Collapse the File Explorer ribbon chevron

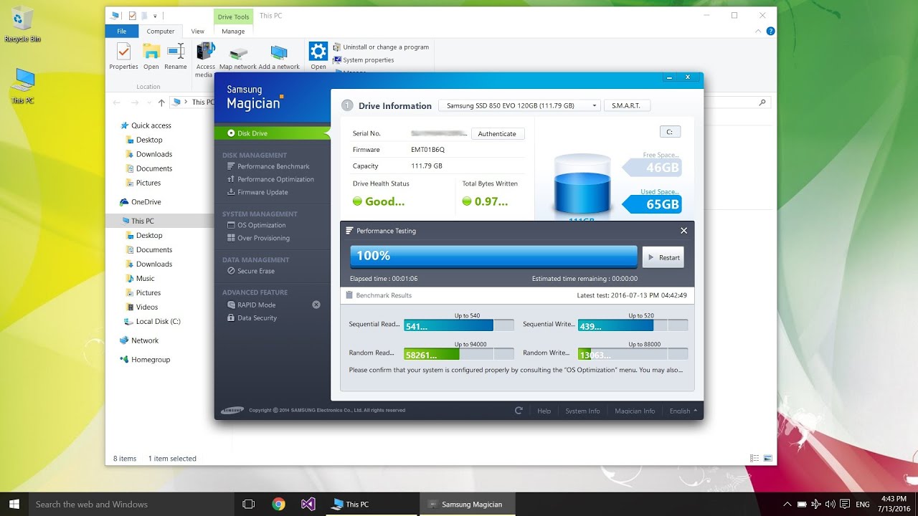(x=759, y=32)
